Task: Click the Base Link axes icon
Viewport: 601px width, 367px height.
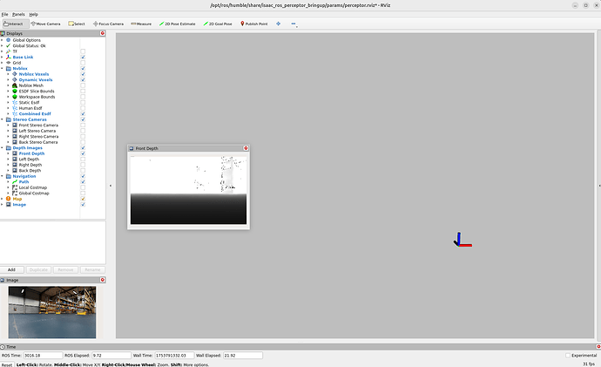Action: (9, 57)
